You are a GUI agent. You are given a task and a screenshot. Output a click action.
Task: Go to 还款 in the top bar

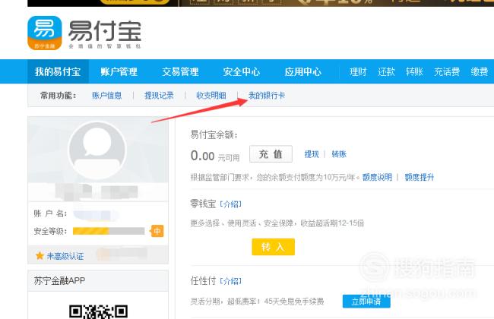click(x=386, y=72)
